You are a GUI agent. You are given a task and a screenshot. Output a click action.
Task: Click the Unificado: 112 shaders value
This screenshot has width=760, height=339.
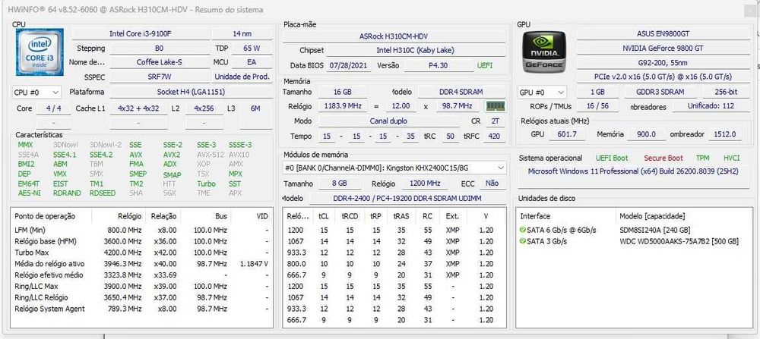pos(711,106)
